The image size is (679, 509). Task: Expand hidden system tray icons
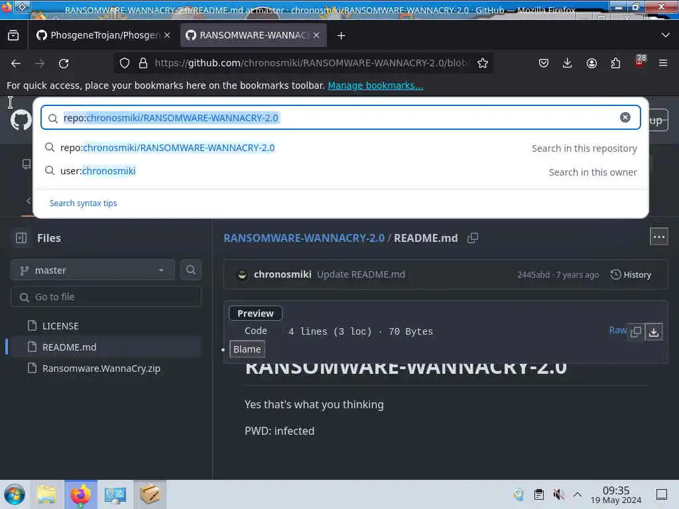pyautogui.click(x=578, y=494)
